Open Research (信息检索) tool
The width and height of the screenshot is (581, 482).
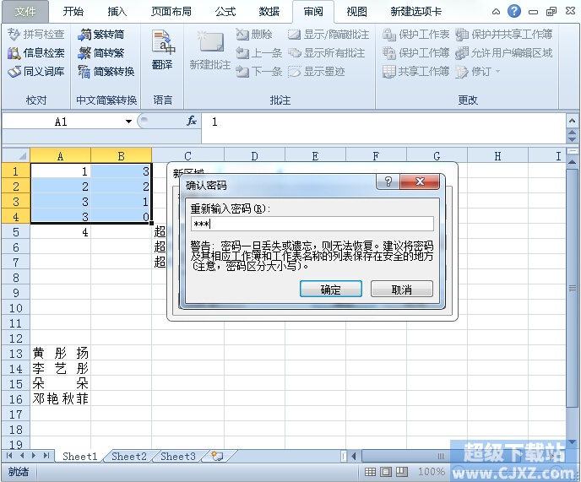coord(14,53)
